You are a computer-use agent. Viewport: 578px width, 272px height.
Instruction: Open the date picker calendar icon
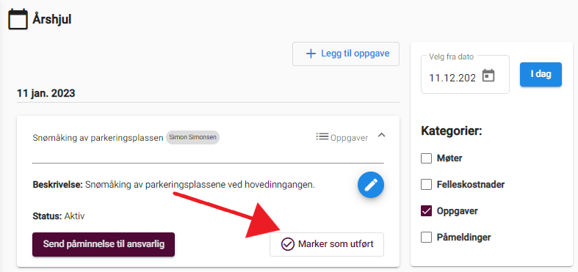[x=488, y=76]
